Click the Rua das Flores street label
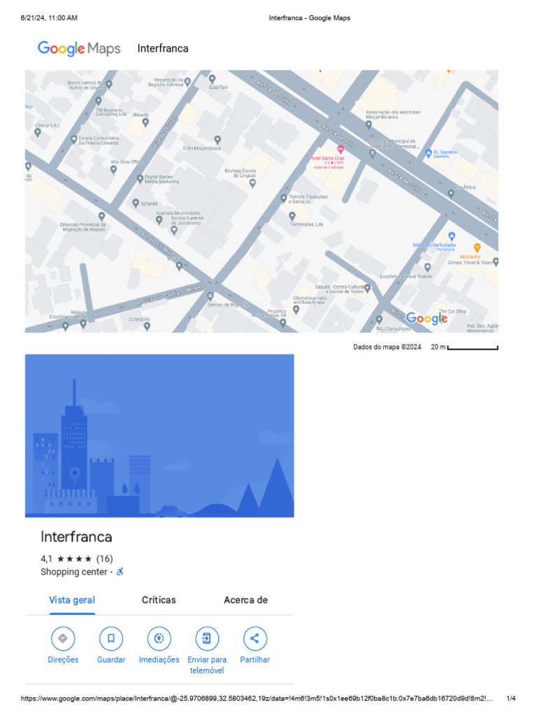The height and width of the screenshot is (716, 537). (x=164, y=132)
